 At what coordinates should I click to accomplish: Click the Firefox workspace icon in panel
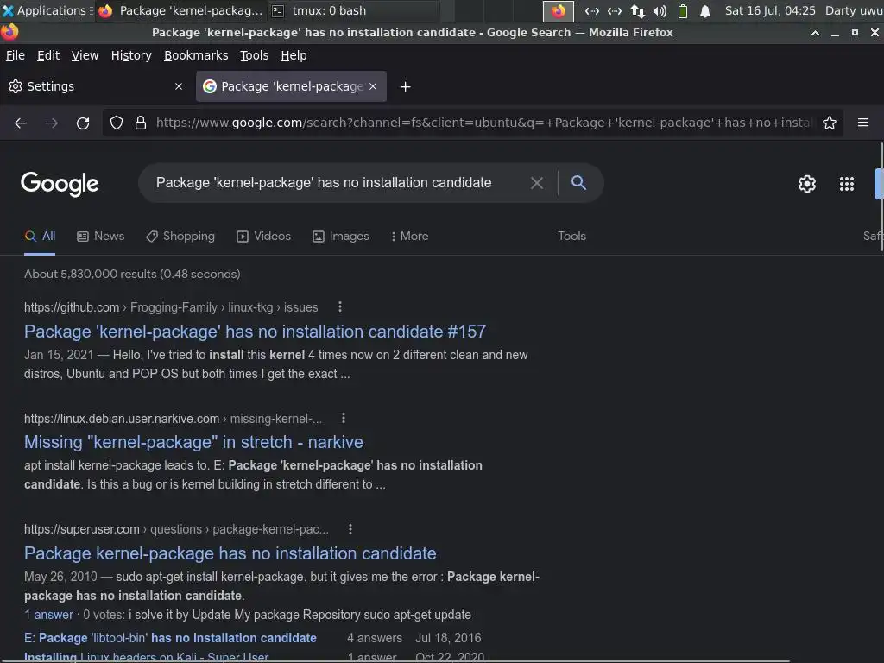pyautogui.click(x=559, y=11)
